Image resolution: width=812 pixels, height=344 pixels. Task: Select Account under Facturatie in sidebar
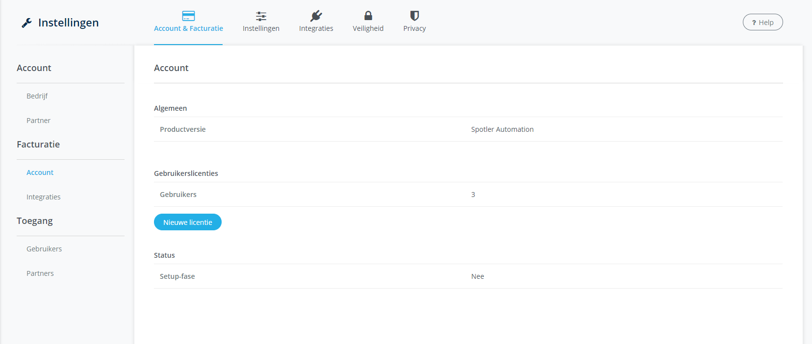(x=40, y=172)
